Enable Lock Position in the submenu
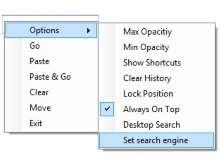 [148, 94]
